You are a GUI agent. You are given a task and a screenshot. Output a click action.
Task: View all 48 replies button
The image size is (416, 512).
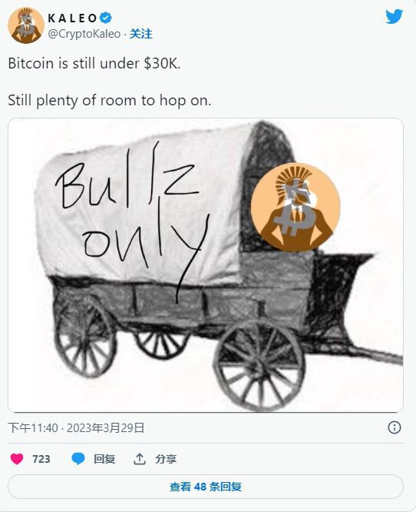[206, 487]
